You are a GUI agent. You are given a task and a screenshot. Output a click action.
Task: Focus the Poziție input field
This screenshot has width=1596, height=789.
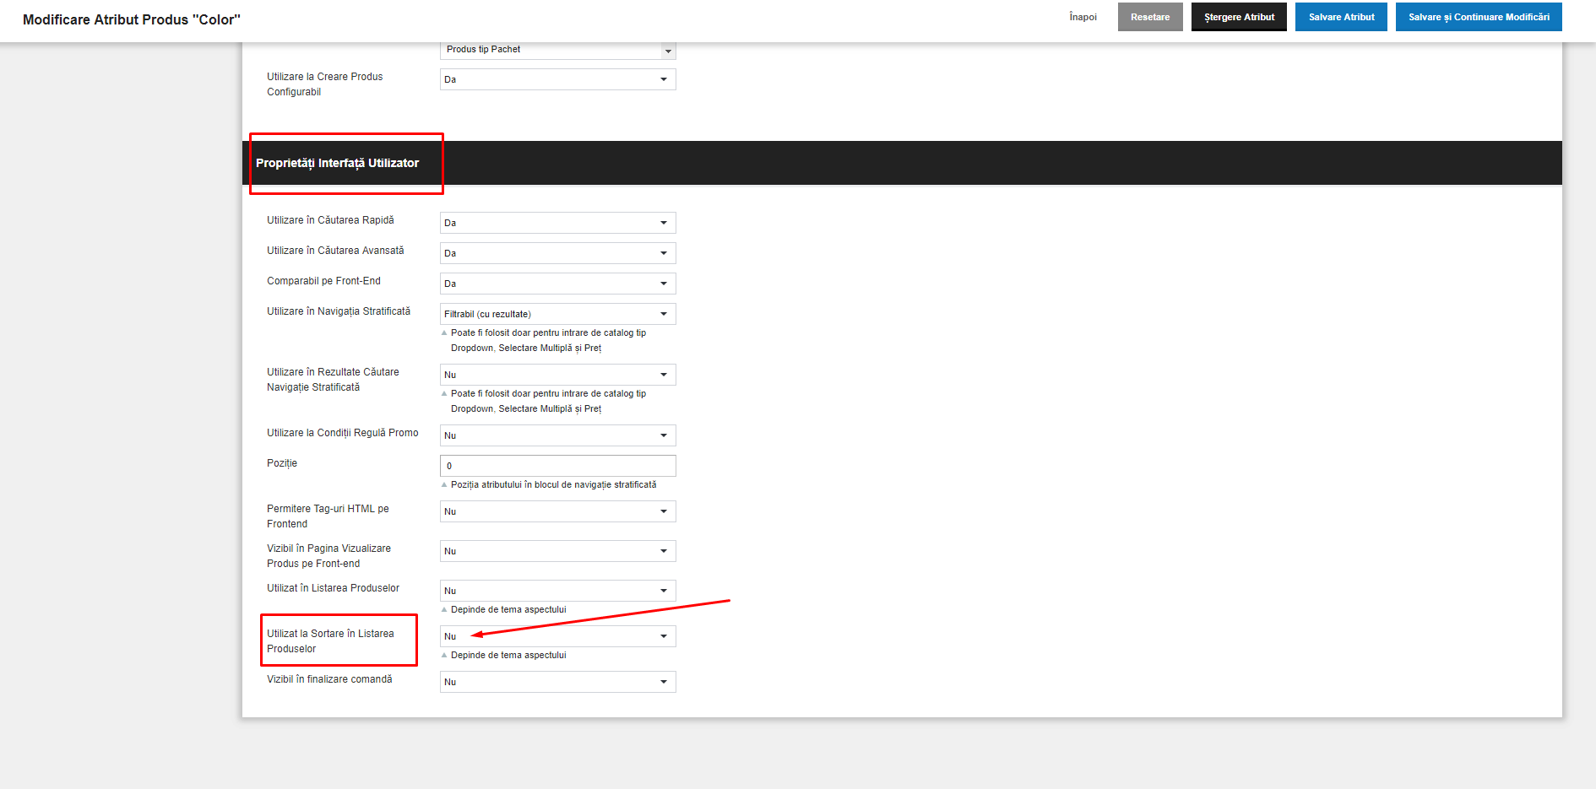[x=557, y=466]
